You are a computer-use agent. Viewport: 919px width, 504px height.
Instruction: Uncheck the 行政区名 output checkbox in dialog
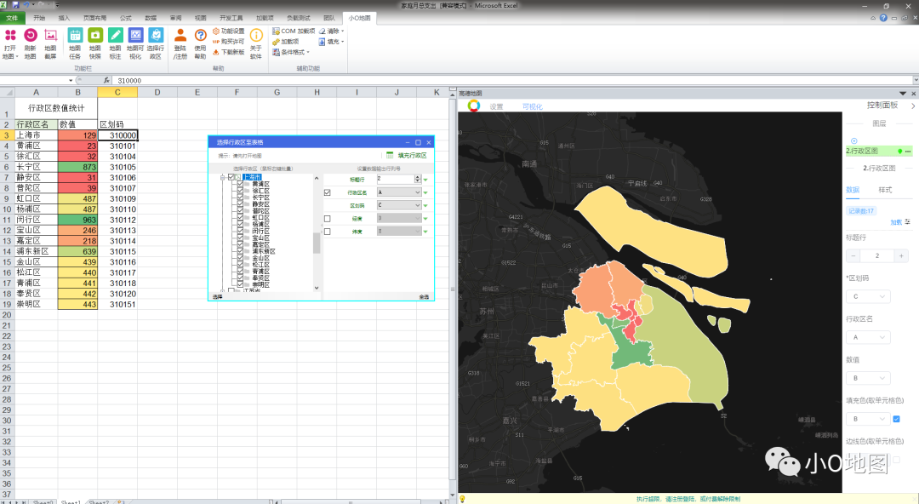point(328,193)
